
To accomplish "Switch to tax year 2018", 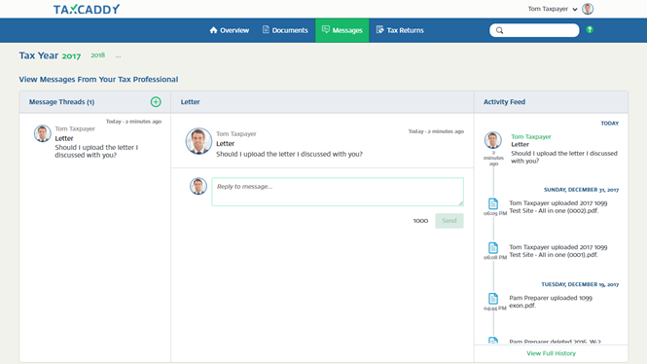I will [98, 55].
